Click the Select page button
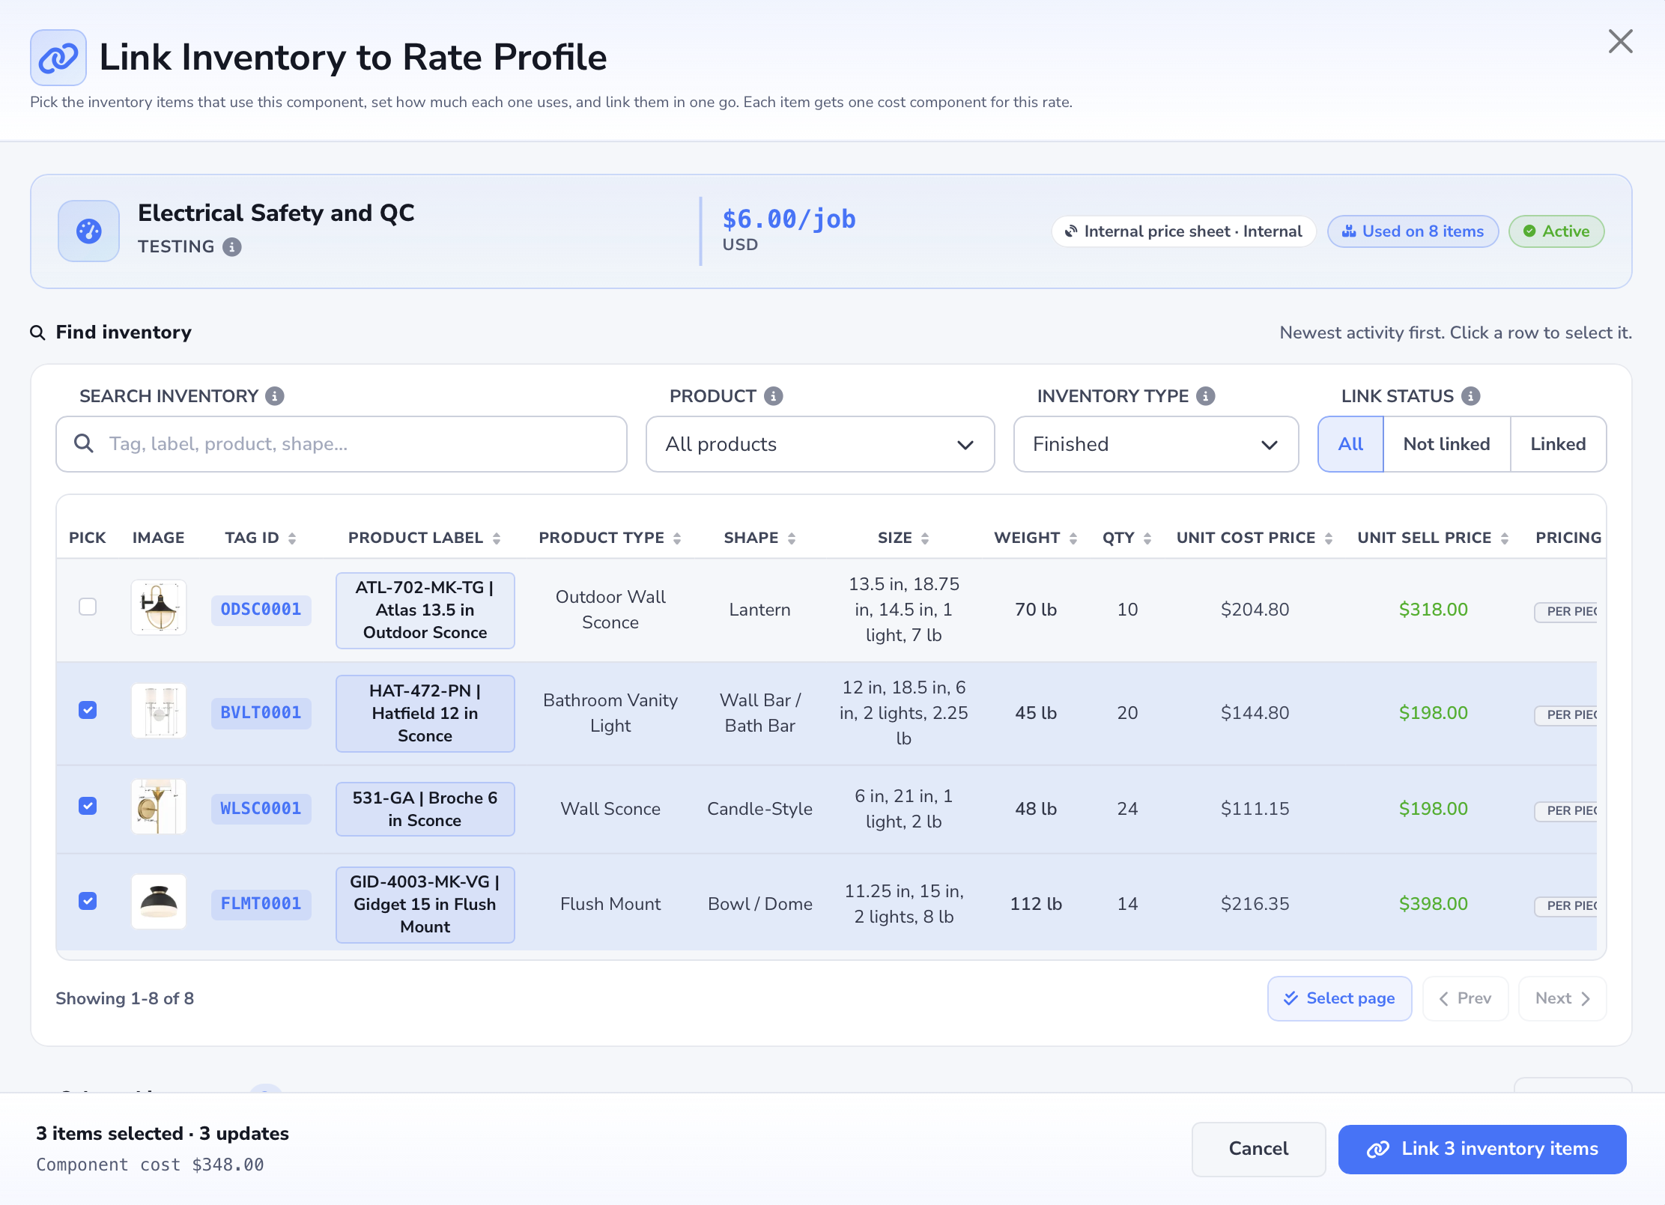This screenshot has height=1205, width=1665. coord(1339,998)
